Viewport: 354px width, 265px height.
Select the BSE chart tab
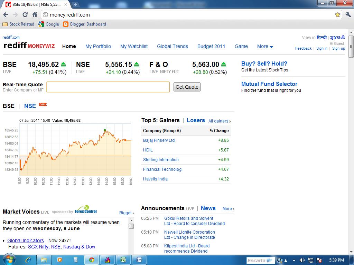9,106
